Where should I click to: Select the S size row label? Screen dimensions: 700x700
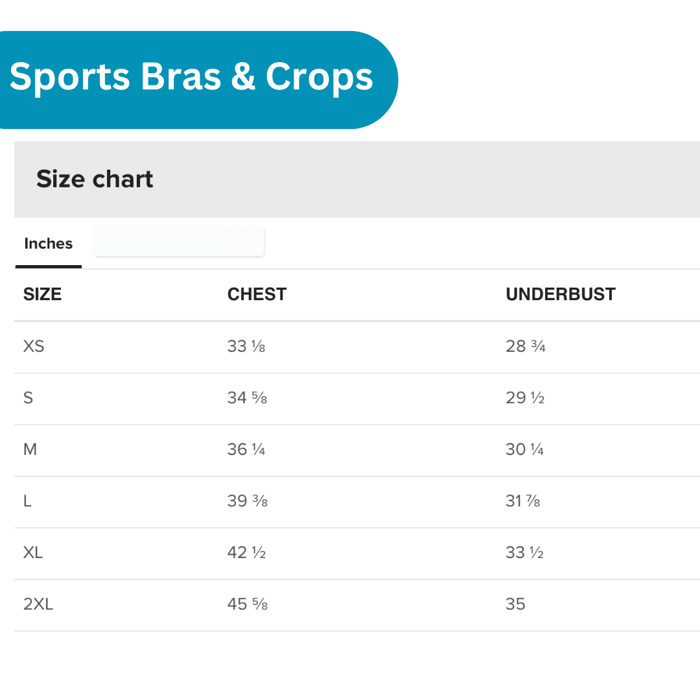point(28,397)
